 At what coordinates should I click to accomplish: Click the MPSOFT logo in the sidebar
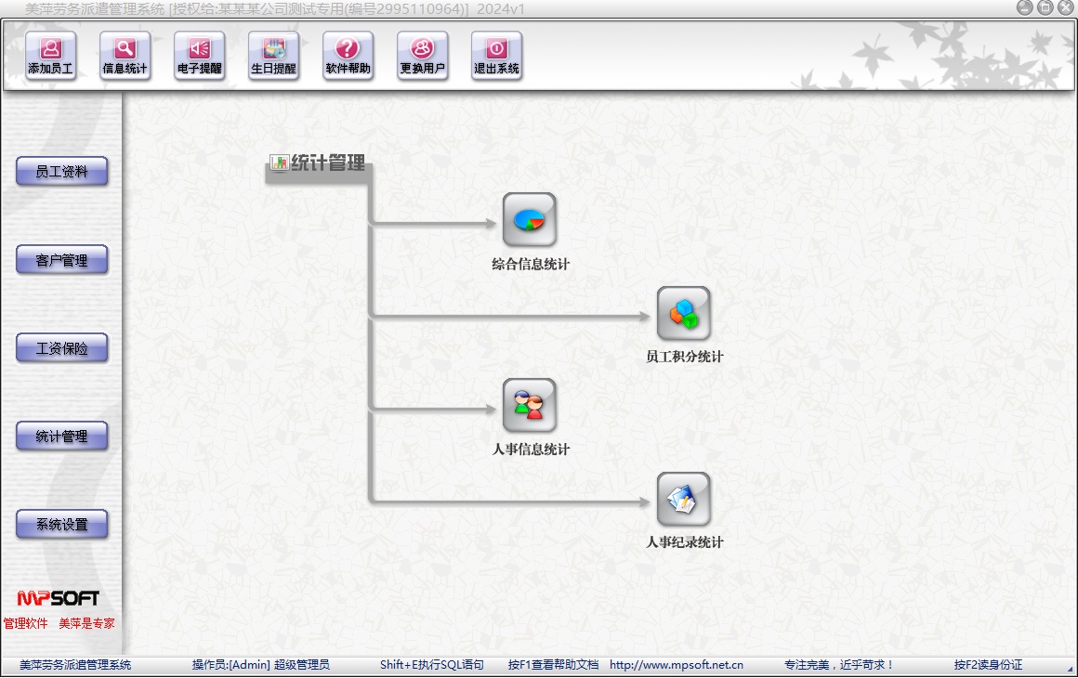[x=58, y=599]
